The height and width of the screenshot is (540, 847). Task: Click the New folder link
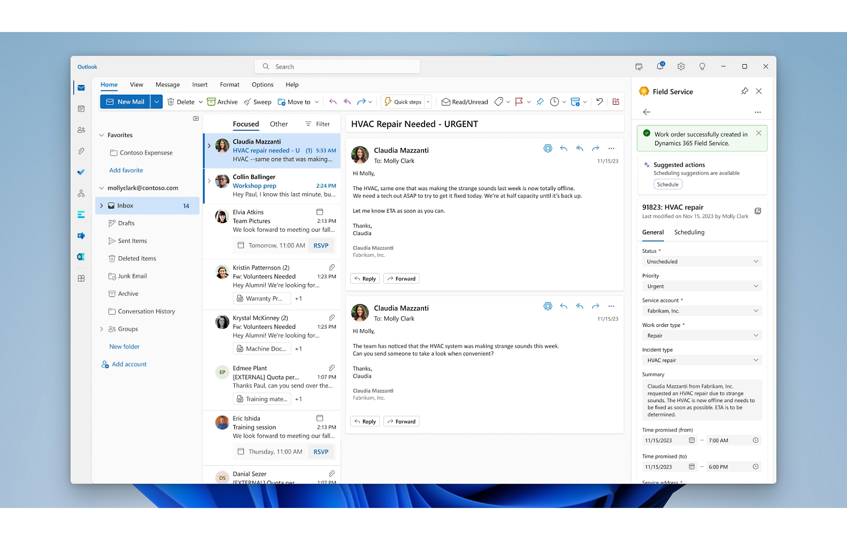(x=124, y=347)
